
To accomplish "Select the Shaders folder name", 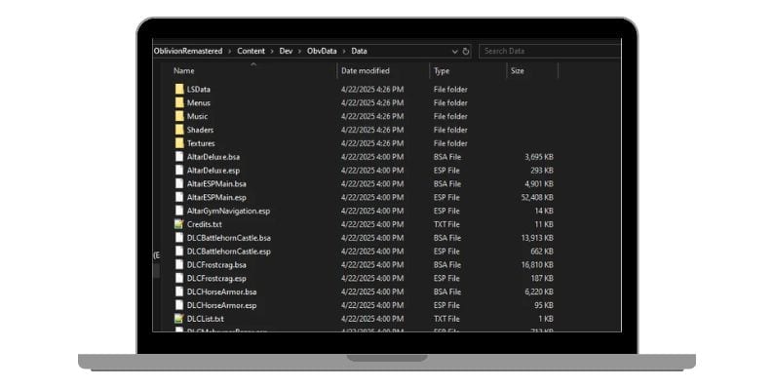I will (200, 130).
